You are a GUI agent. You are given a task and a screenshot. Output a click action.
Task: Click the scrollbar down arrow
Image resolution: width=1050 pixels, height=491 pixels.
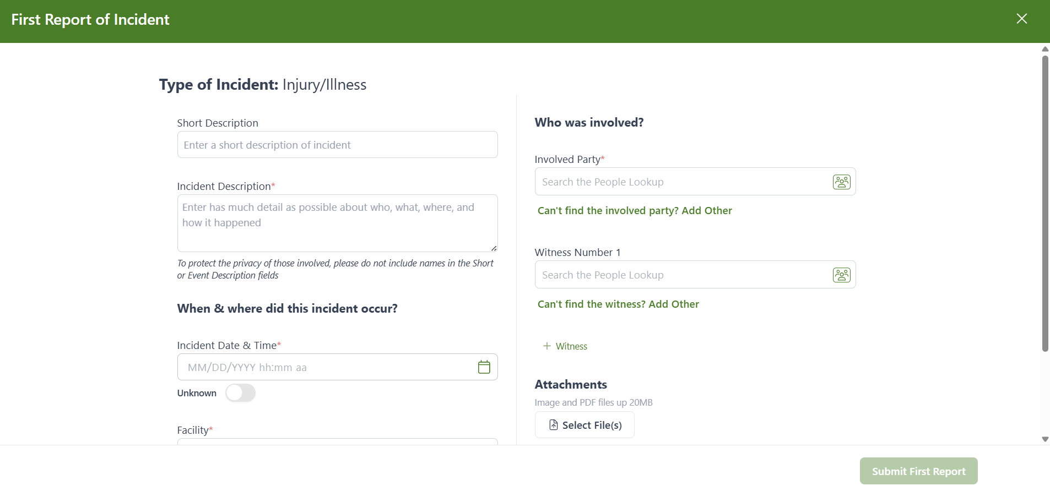click(x=1045, y=439)
